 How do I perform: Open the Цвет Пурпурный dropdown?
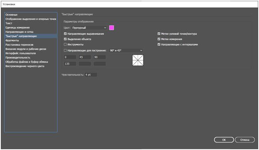tap(89, 28)
